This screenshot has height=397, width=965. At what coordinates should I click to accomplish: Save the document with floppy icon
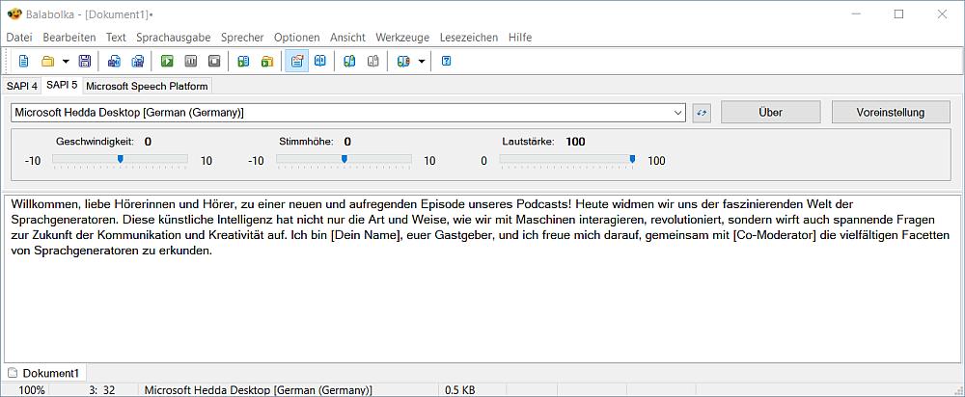[85, 62]
